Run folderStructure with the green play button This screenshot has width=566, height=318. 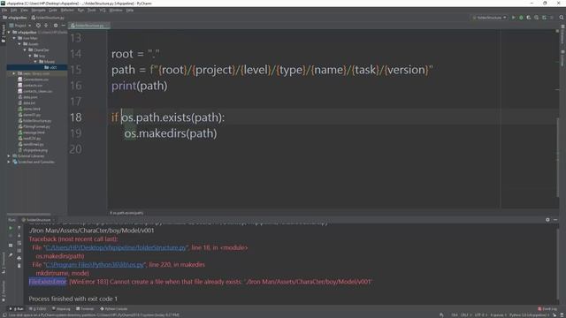(513, 18)
